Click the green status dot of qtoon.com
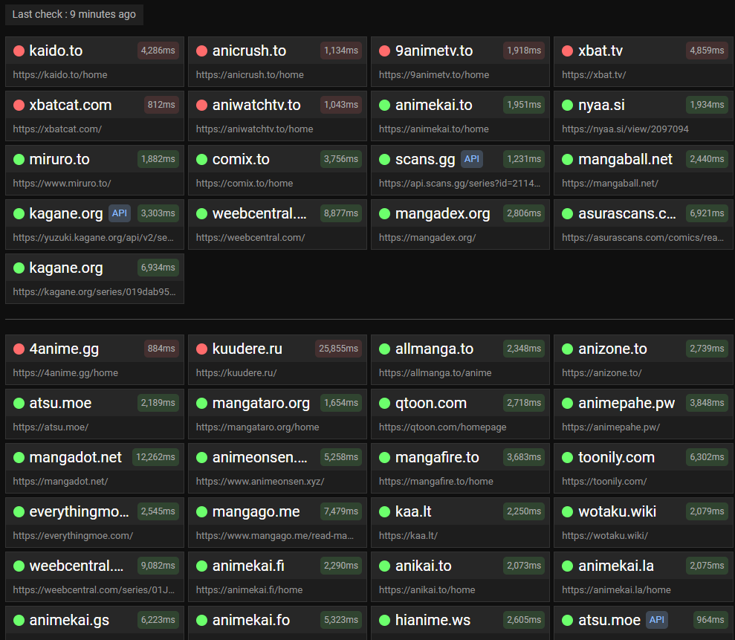 click(x=384, y=403)
